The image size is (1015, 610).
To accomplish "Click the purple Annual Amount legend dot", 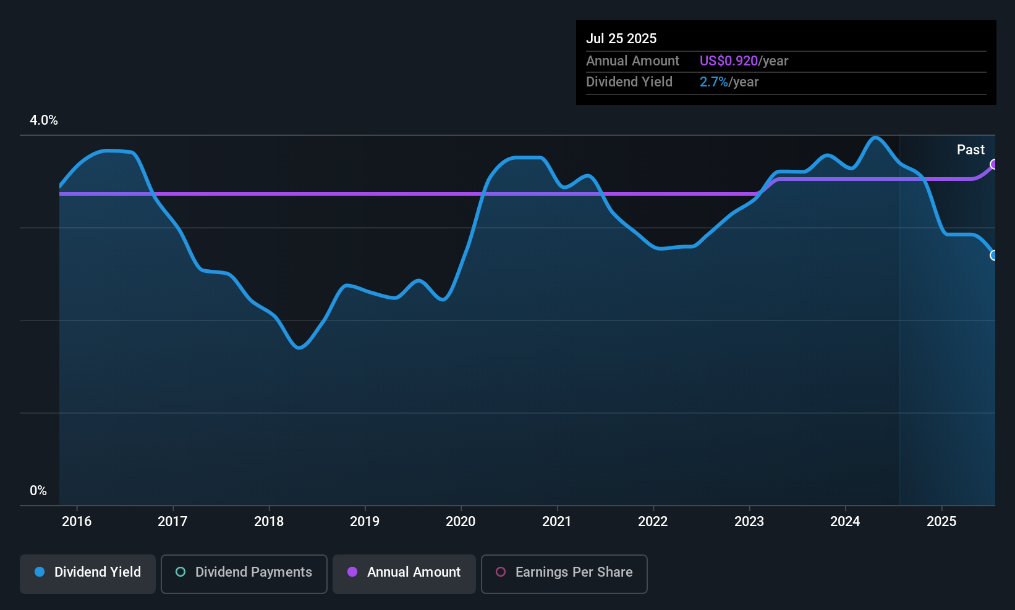I will tap(352, 572).
